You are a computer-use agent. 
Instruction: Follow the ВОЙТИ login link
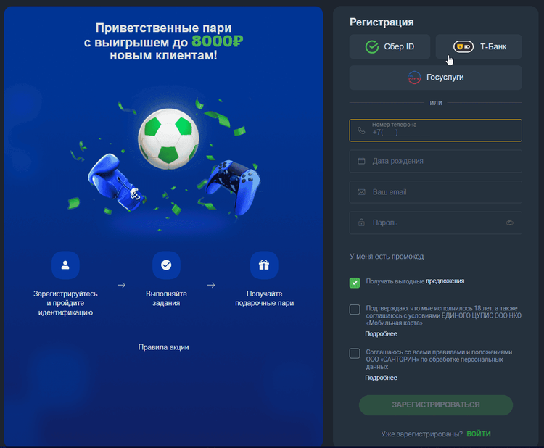pos(479,434)
